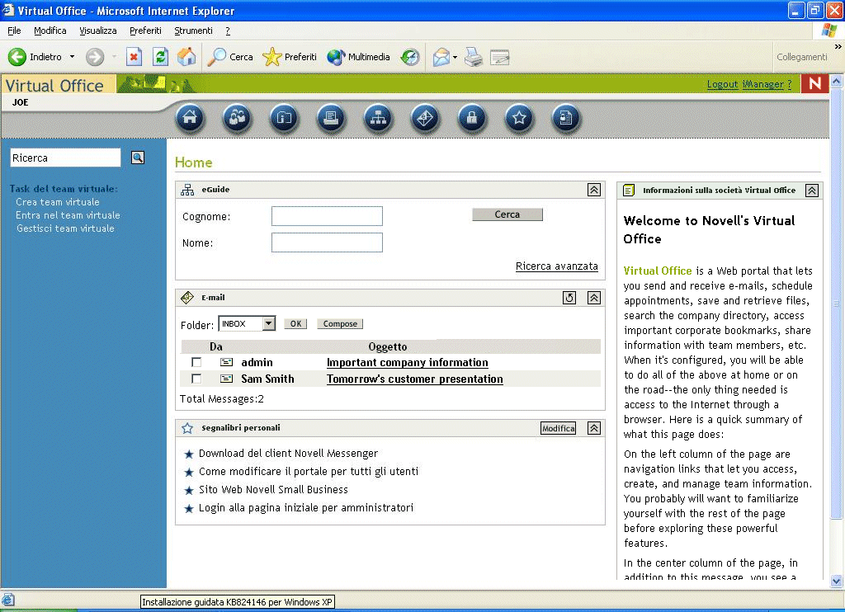
Task: Collapse the Segnalibri personali panel
Action: tap(594, 428)
